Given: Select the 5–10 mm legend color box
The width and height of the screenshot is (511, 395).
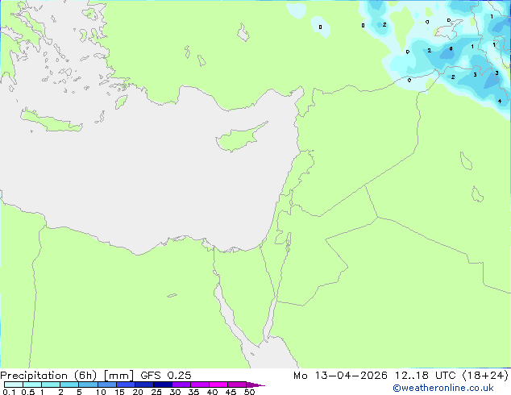Looking at the screenshot, I should pos(88,385).
